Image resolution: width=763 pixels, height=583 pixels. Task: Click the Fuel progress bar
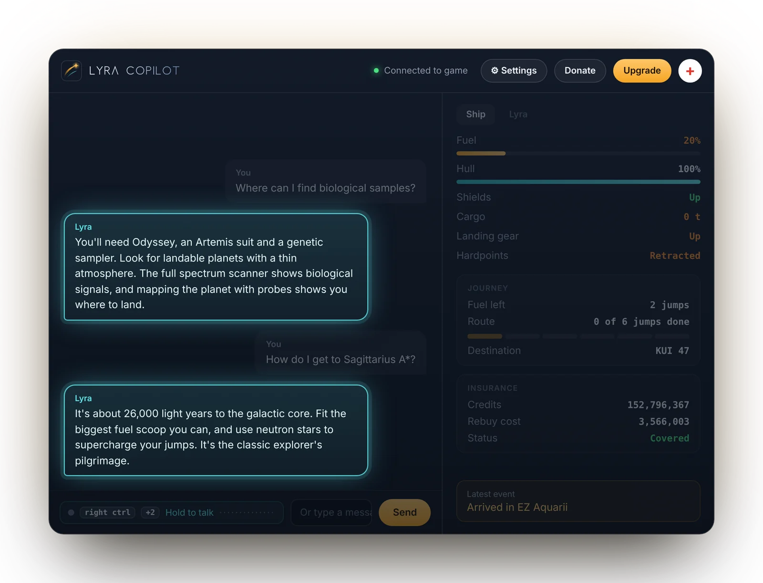pyautogui.click(x=578, y=154)
